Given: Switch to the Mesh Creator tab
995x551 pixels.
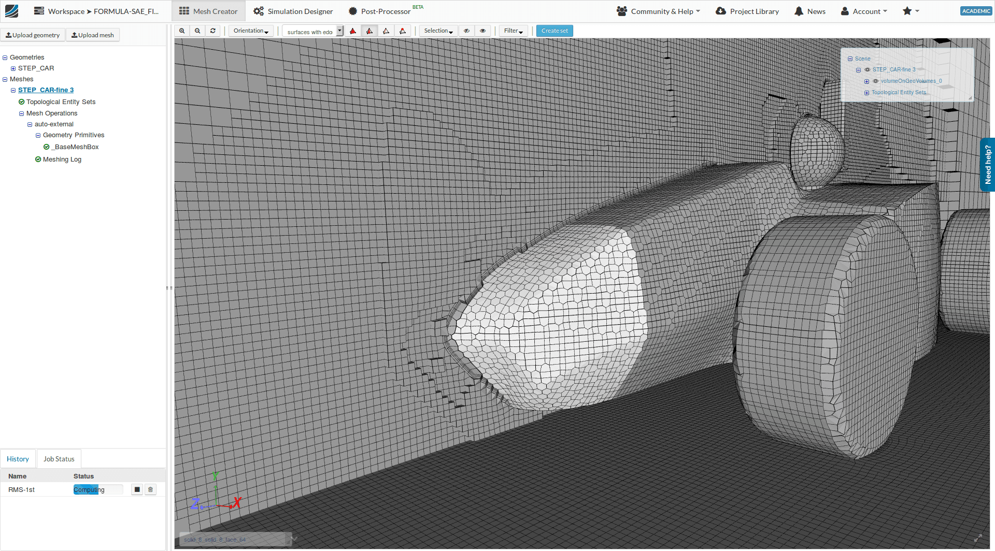Looking at the screenshot, I should pos(208,11).
